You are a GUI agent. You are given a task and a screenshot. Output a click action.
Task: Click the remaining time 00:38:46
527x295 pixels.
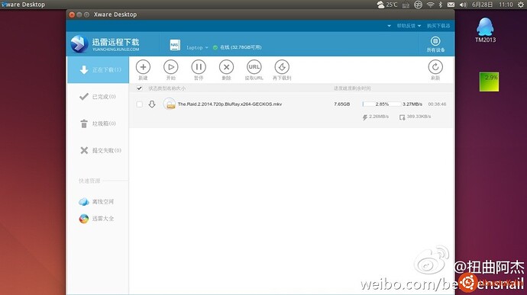pos(437,104)
